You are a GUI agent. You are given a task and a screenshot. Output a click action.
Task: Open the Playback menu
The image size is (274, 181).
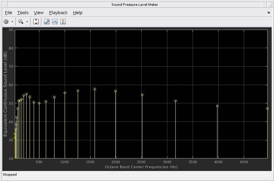(58, 13)
